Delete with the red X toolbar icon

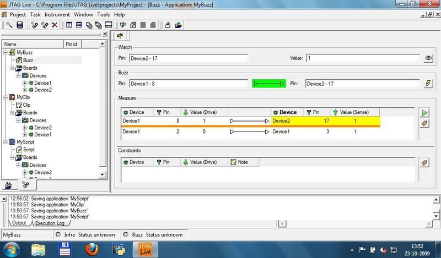pyautogui.click(x=55, y=25)
